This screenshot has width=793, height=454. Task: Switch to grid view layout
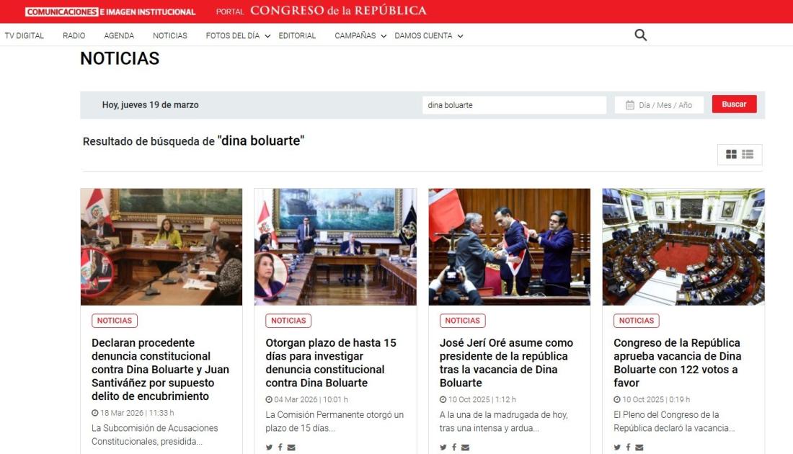pos(731,154)
